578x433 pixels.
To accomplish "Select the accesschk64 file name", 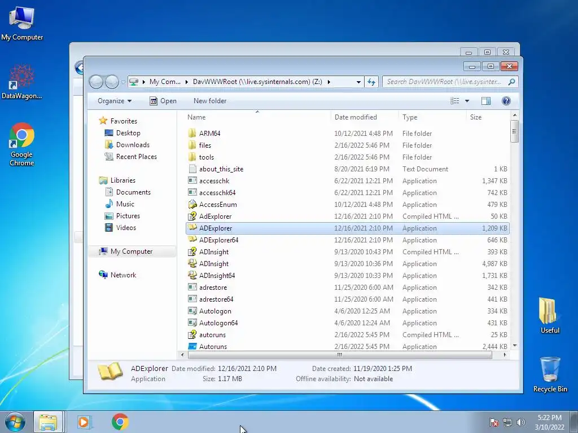I will pyautogui.click(x=217, y=193).
